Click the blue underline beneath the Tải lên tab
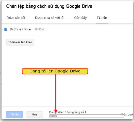This screenshot has width=134, height=122. click(102, 23)
